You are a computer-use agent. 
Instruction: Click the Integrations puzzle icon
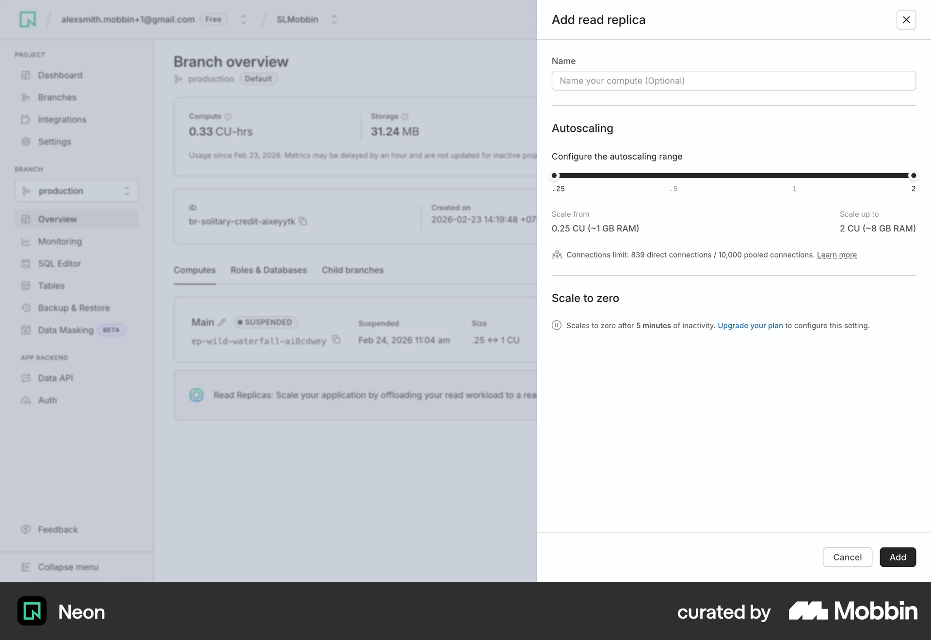click(26, 120)
